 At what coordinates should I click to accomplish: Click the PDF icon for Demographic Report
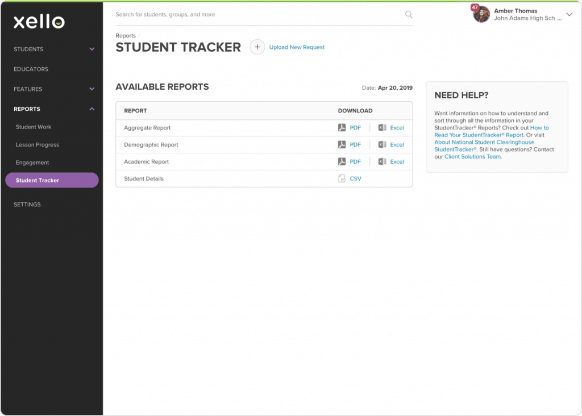[342, 144]
